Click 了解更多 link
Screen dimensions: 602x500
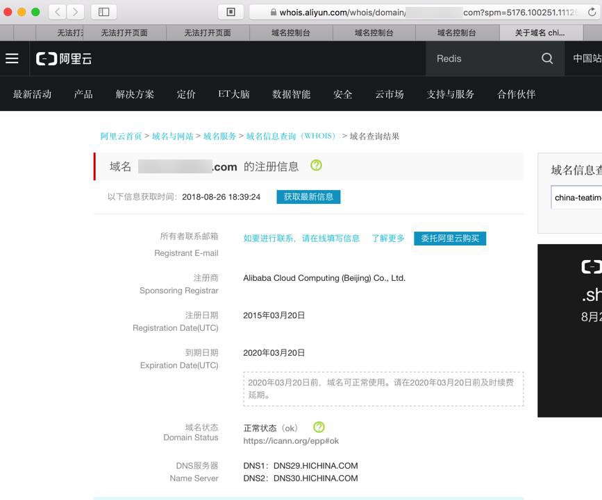click(387, 238)
